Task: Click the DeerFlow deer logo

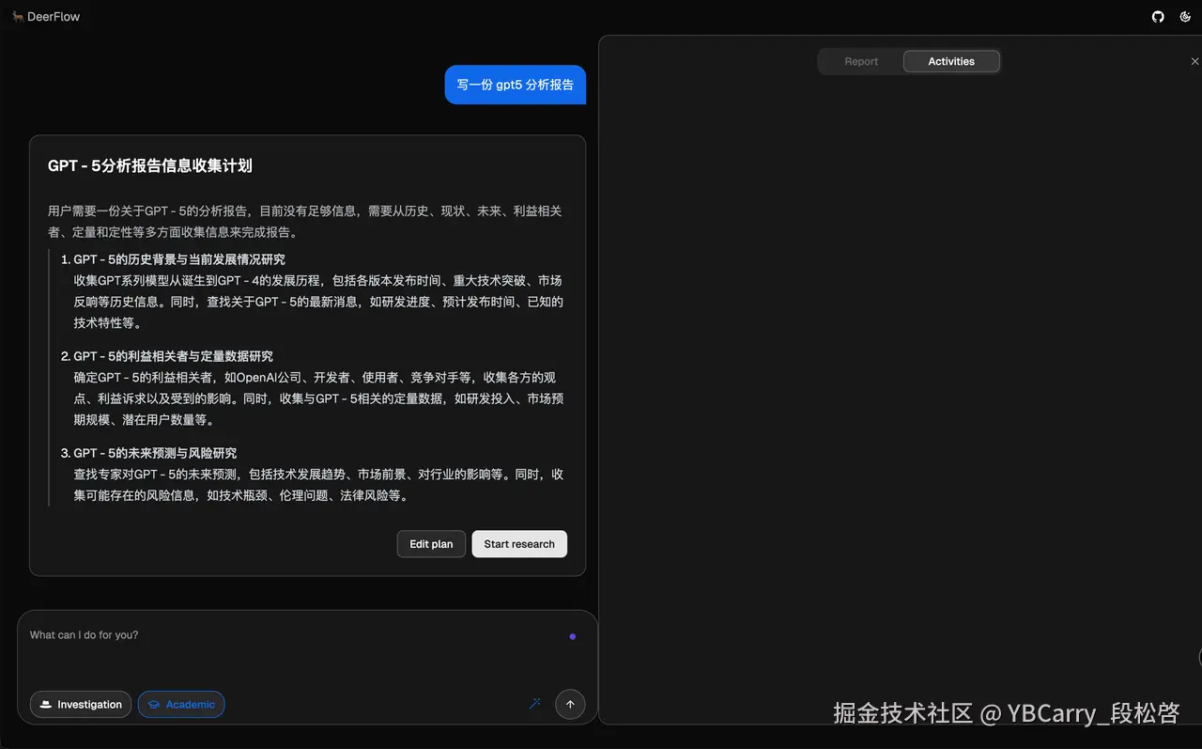Action: (18, 17)
